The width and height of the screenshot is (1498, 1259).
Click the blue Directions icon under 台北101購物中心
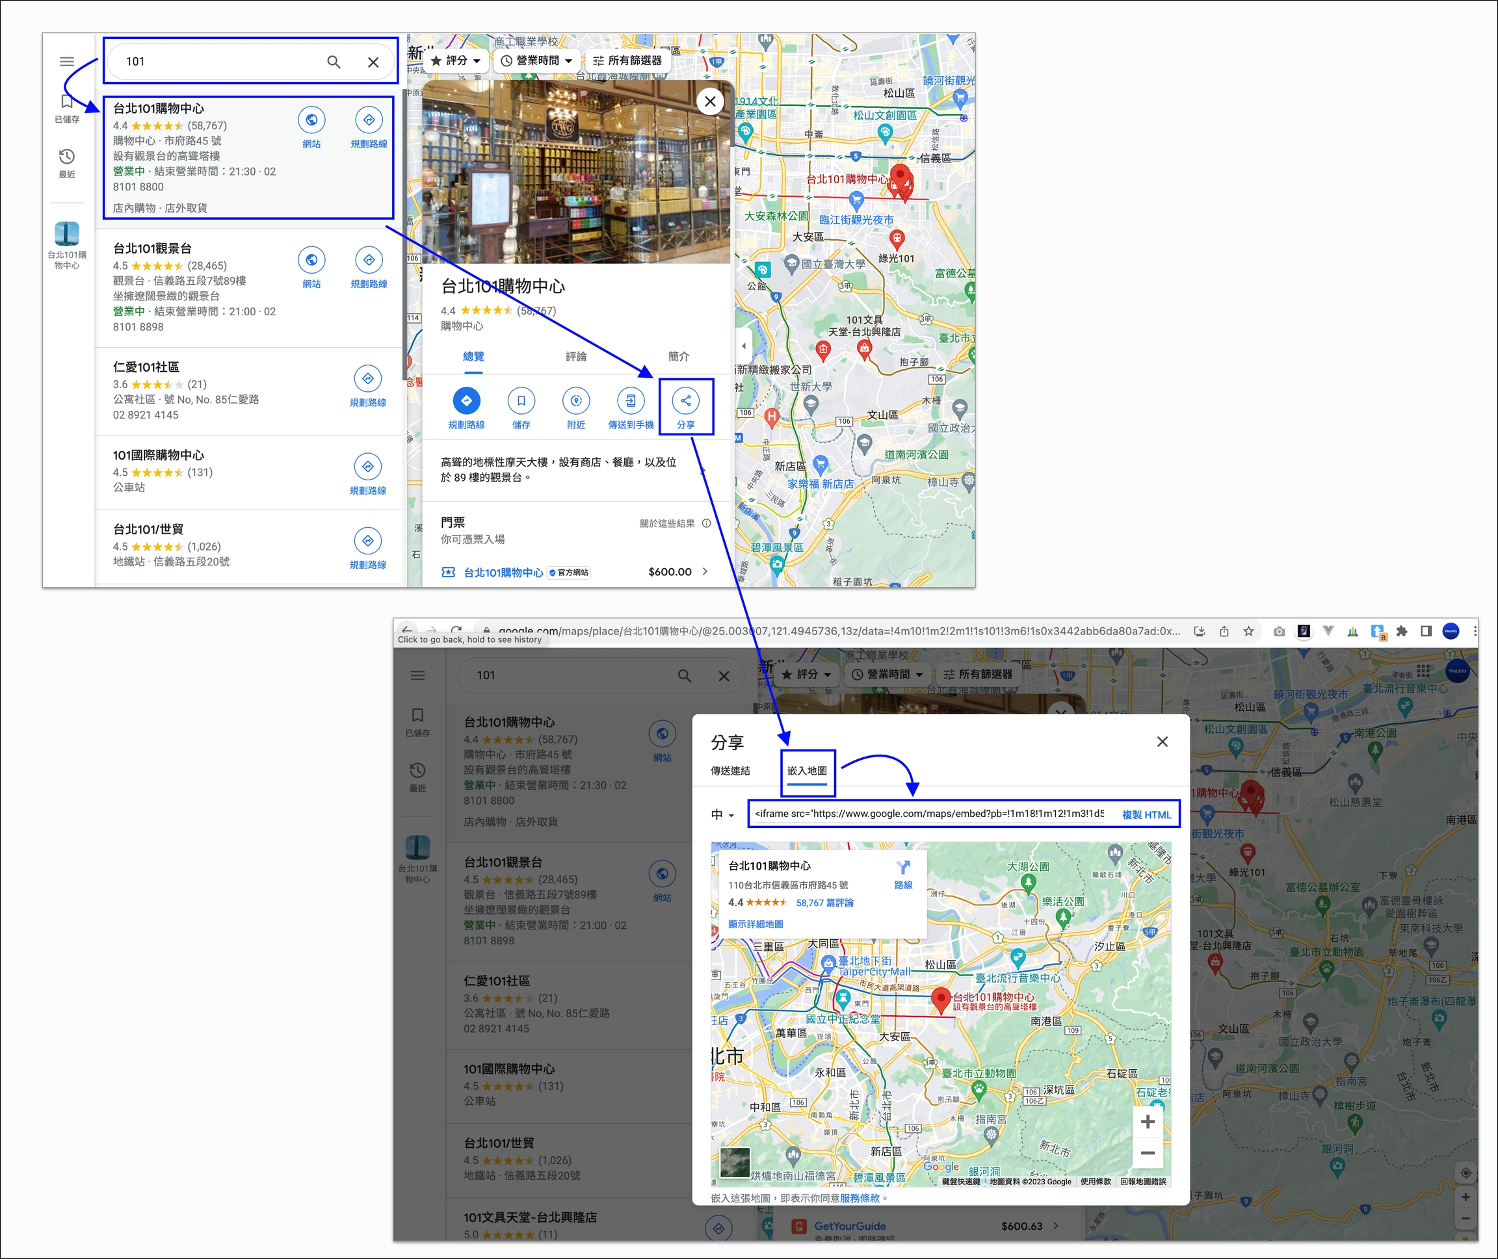point(466,401)
